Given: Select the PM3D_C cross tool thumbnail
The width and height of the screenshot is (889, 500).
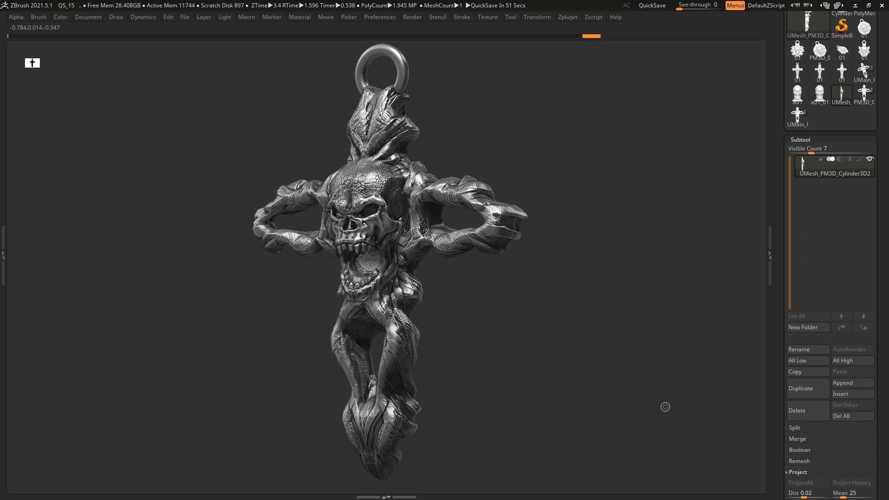Looking at the screenshot, I should coord(864,95).
